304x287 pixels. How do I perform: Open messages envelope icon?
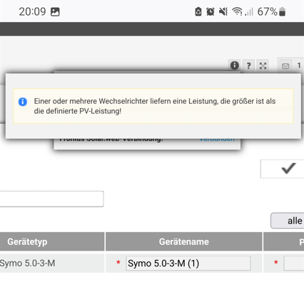[x=285, y=66]
